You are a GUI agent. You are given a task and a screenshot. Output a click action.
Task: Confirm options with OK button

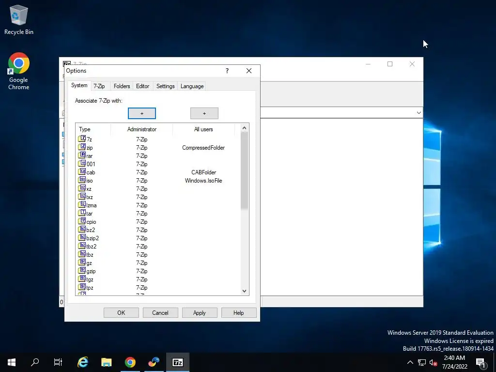click(x=121, y=313)
